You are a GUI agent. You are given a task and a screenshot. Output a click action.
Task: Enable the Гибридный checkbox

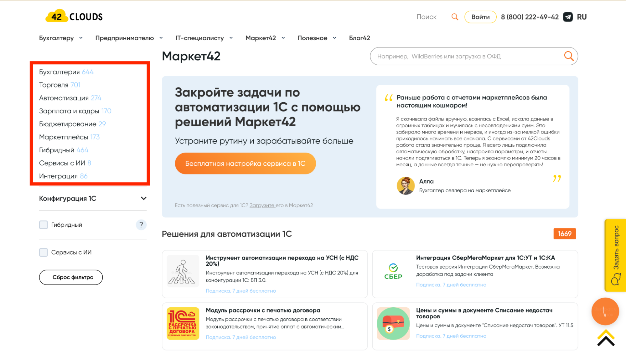point(44,225)
